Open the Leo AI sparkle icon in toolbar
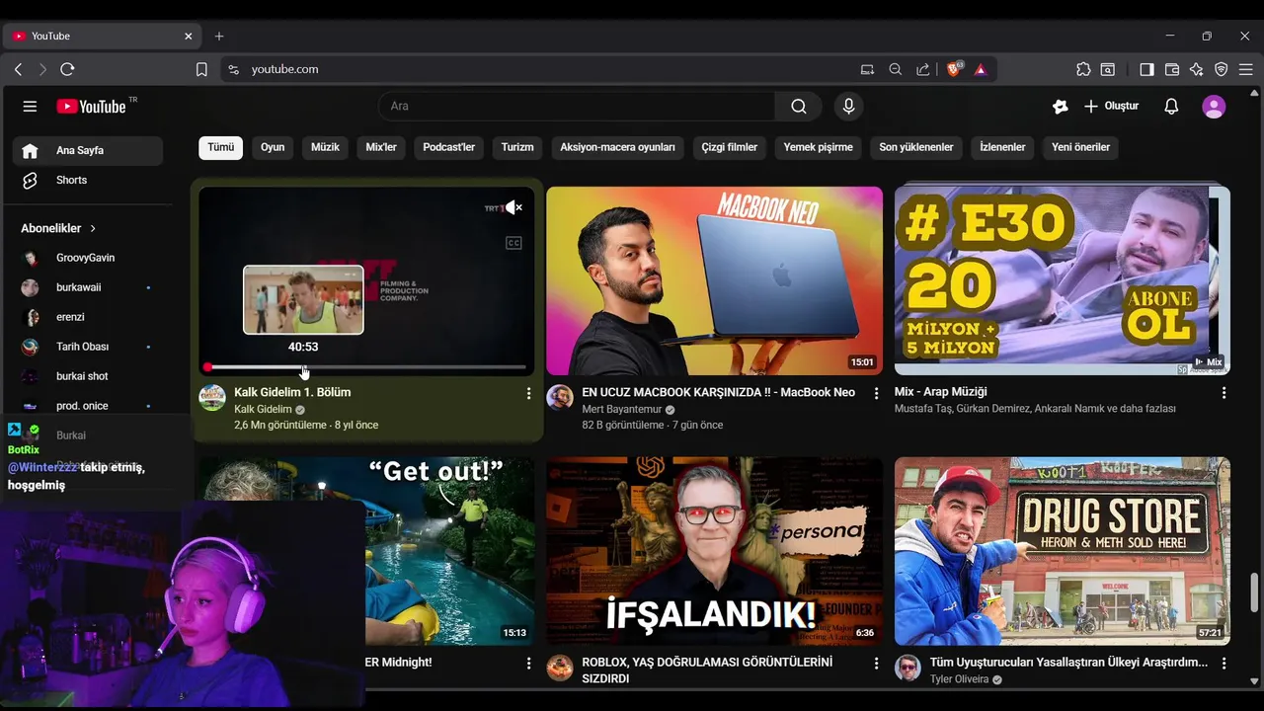The image size is (1264, 711). 1197,69
